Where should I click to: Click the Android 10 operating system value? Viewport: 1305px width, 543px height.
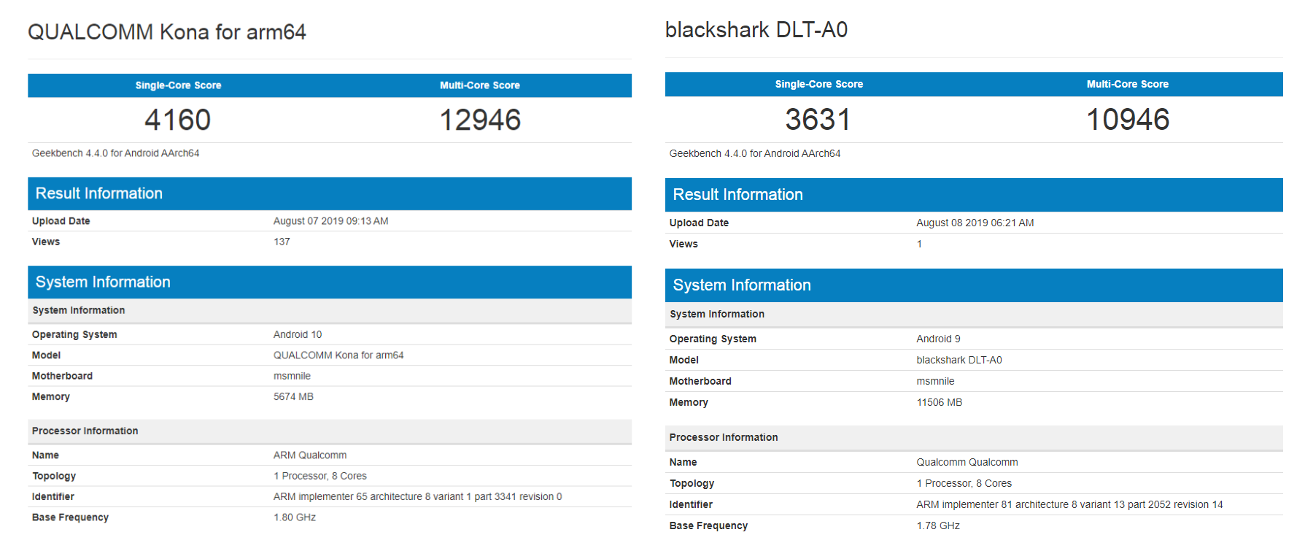tap(298, 334)
